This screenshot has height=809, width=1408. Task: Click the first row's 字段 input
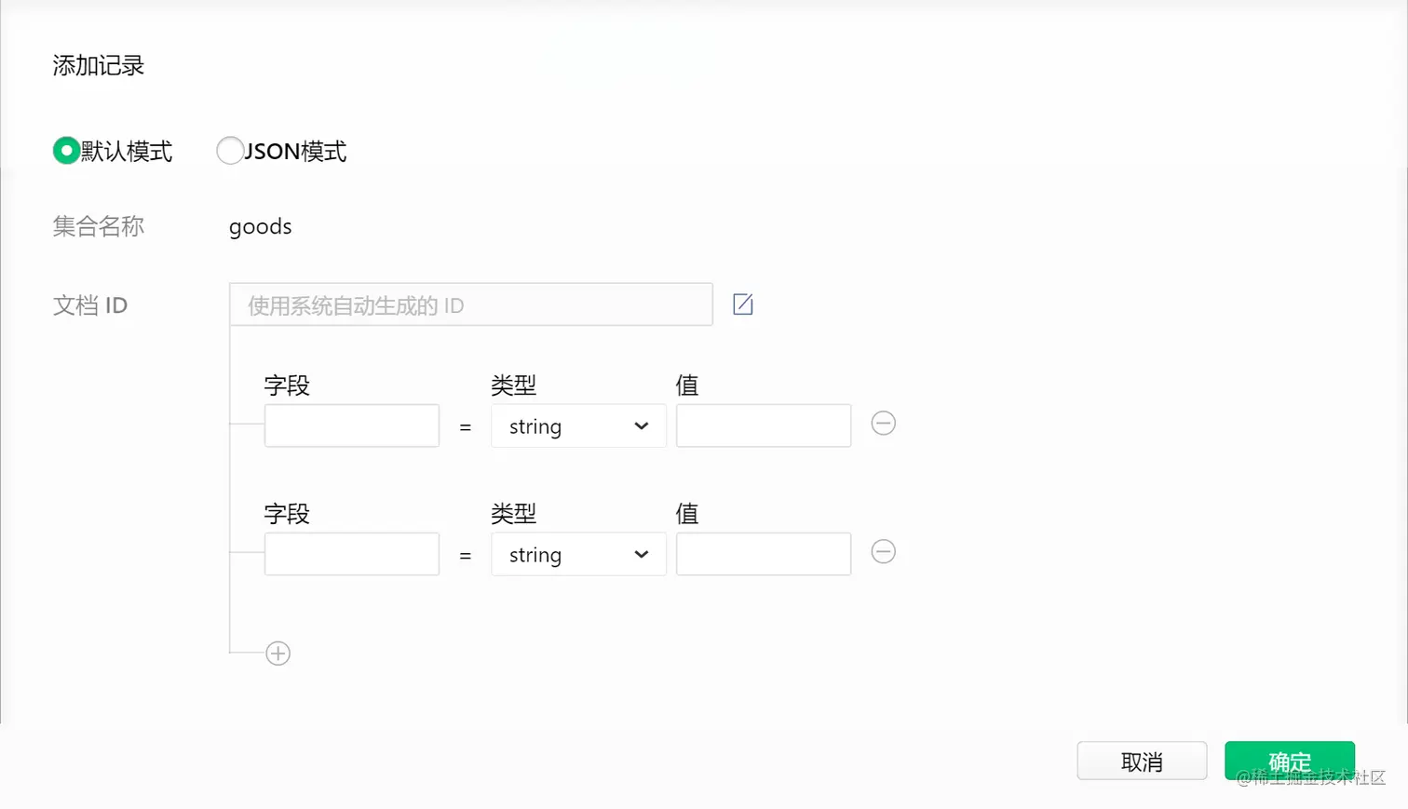(351, 426)
